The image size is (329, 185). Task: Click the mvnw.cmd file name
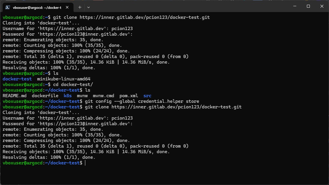[104, 96]
